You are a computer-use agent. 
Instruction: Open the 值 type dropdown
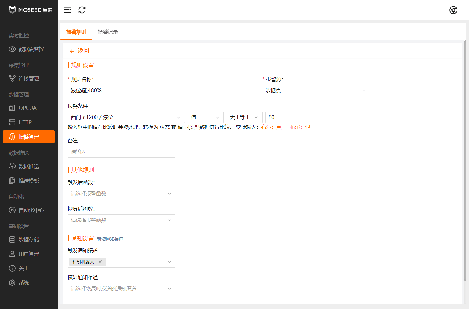click(206, 117)
